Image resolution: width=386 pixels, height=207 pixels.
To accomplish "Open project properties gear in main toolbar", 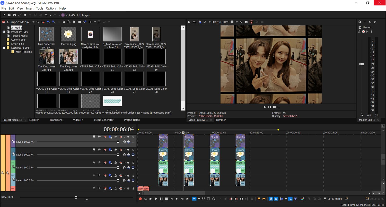I will (25, 15).
